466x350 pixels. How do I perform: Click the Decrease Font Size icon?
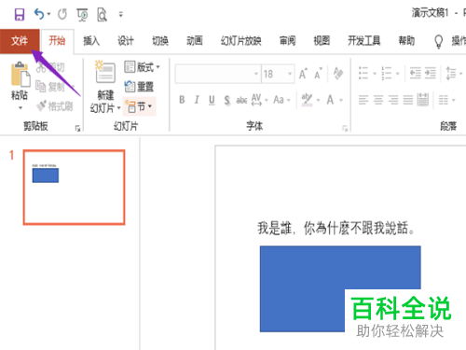pyautogui.click(x=318, y=74)
